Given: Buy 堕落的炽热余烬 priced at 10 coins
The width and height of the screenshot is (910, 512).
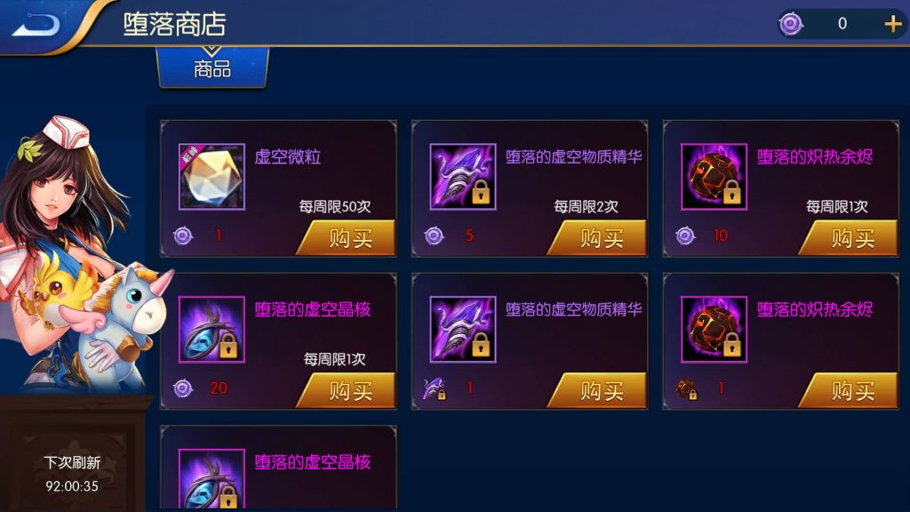Looking at the screenshot, I should (849, 238).
